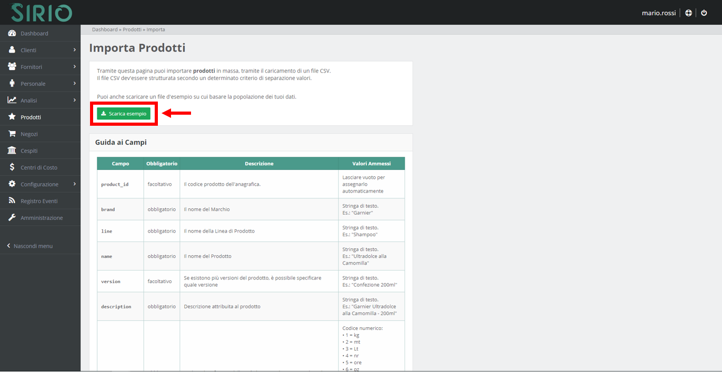Expand the Configurazione submenu chevron
Image resolution: width=722 pixels, height=372 pixels.
tap(74, 184)
